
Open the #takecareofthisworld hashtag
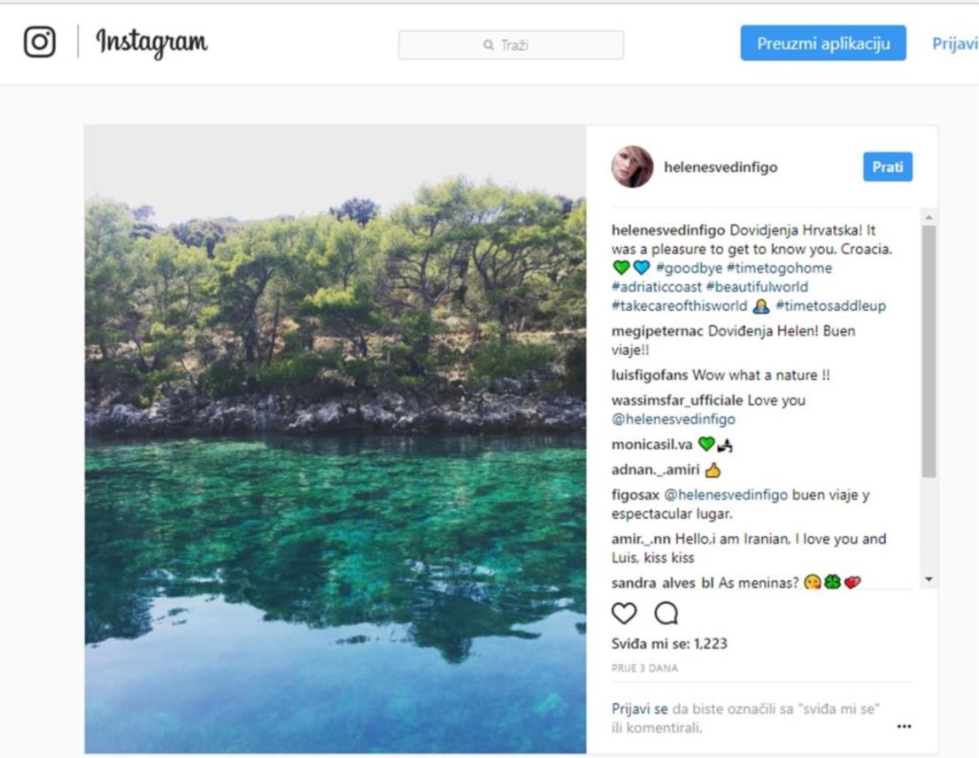tap(679, 306)
